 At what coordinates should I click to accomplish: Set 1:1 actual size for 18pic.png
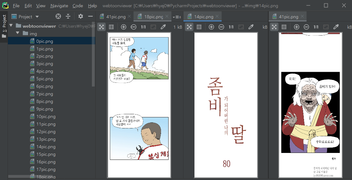tap(143, 27)
